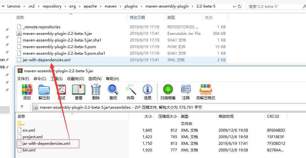Click the Extract To (解压到) toolbar icon
This screenshot has height=158, width=306.
[44, 90]
